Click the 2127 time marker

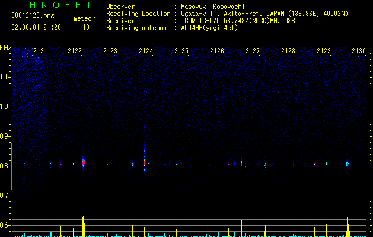click(253, 51)
